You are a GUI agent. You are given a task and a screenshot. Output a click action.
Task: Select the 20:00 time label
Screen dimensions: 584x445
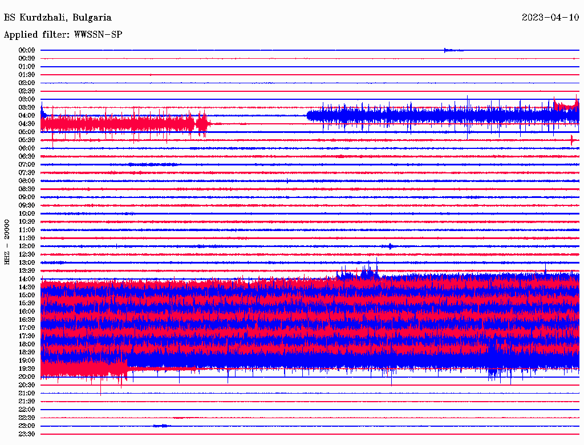click(27, 377)
